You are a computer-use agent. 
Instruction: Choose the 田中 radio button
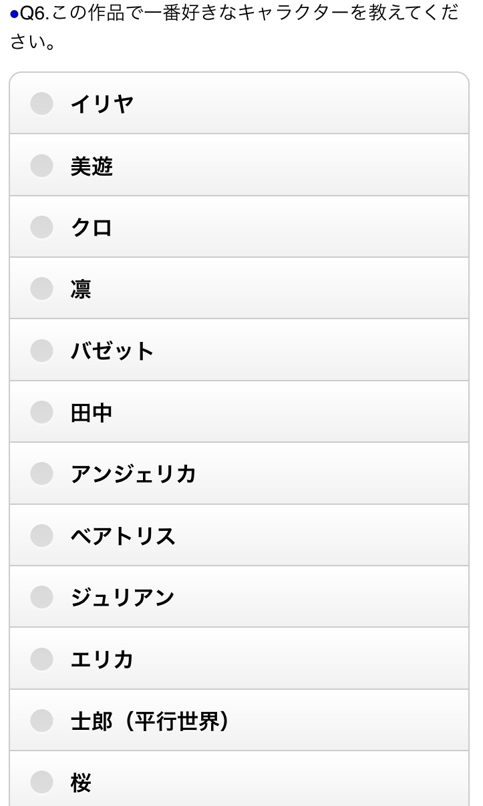(x=41, y=412)
